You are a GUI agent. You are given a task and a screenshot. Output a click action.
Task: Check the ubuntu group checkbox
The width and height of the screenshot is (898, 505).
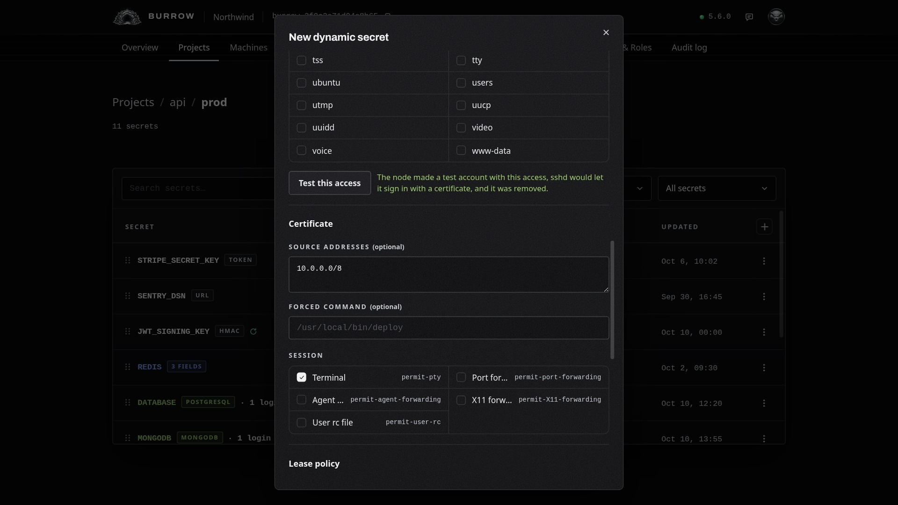click(302, 83)
